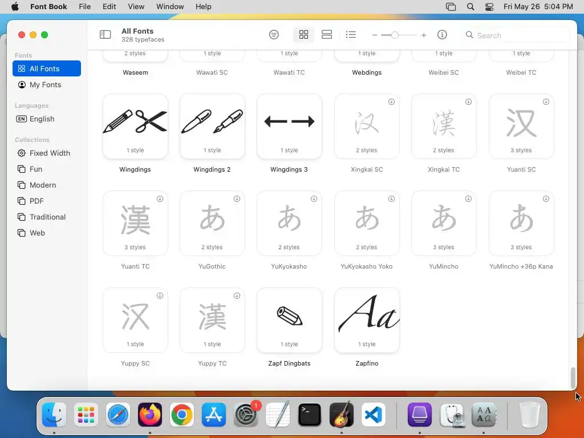Open the Traditional collection
The height and width of the screenshot is (438, 584).
click(47, 217)
